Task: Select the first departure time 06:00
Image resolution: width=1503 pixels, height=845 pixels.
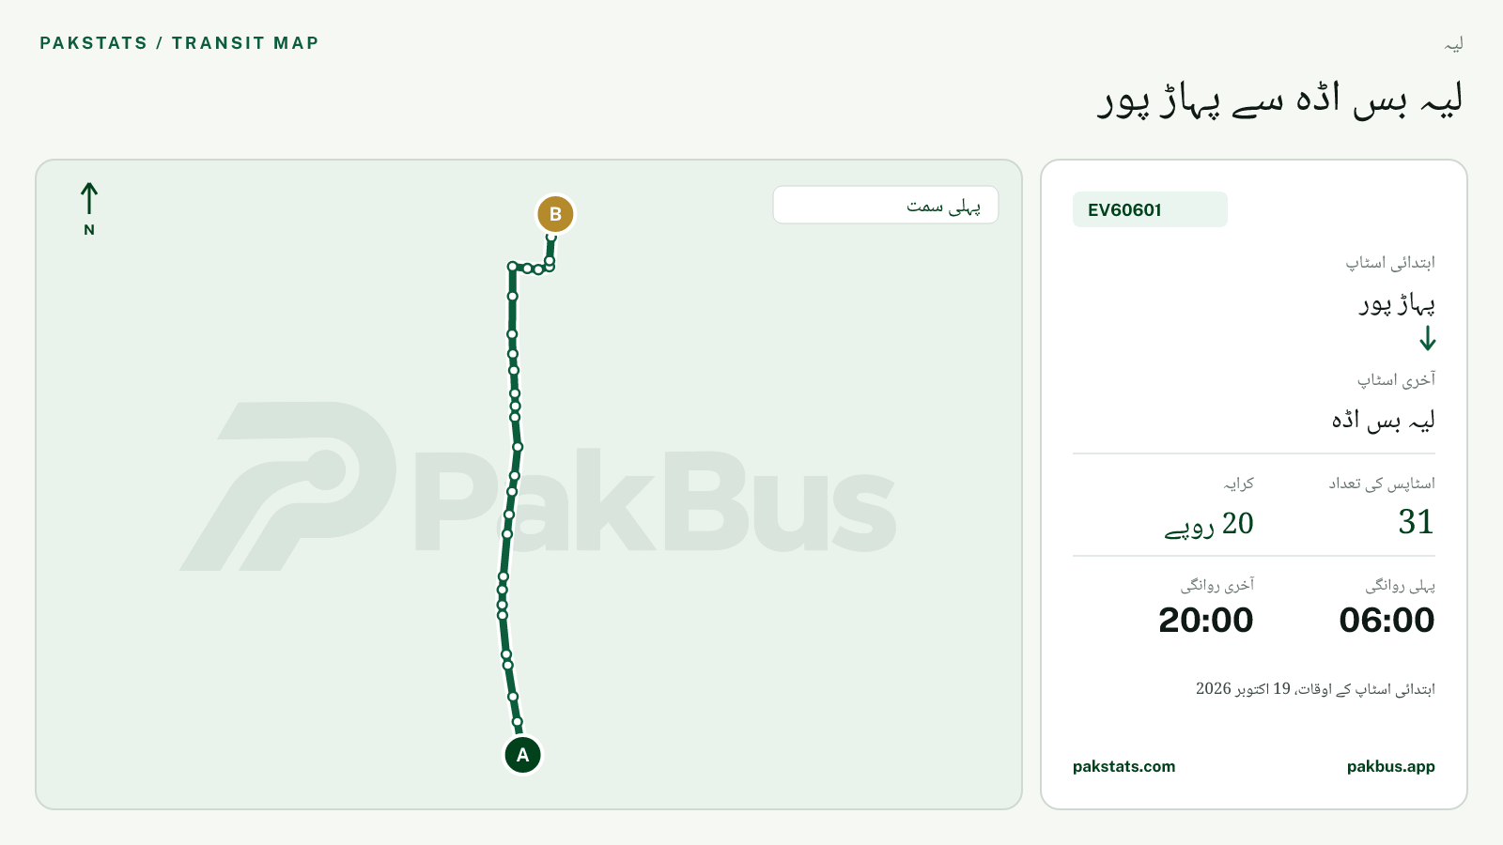Action: [1387, 620]
